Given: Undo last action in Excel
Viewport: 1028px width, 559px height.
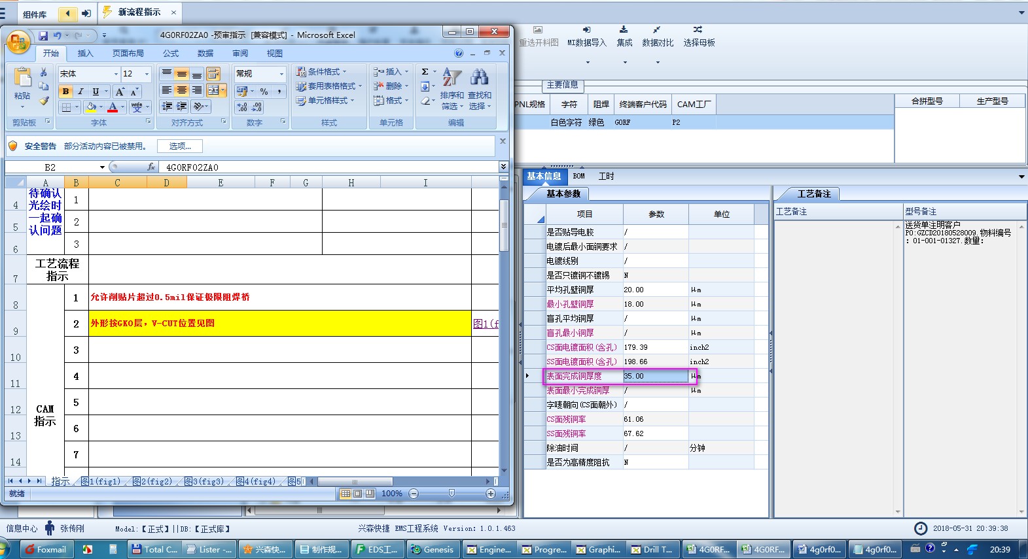Looking at the screenshot, I should 58,35.
